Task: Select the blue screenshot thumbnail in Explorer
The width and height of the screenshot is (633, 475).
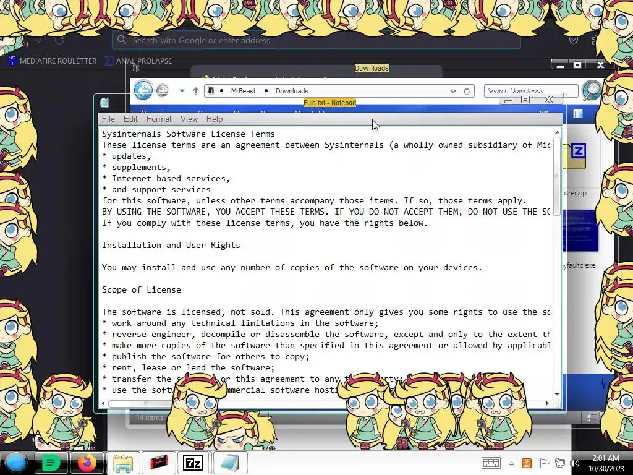Action: click(x=580, y=231)
